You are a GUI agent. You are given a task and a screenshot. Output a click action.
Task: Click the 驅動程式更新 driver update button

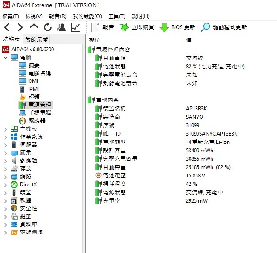[224, 27]
